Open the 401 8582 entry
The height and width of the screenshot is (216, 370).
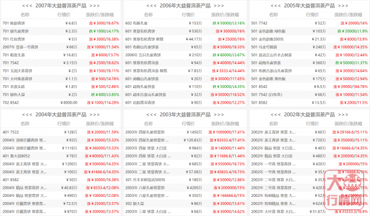pos(10,180)
